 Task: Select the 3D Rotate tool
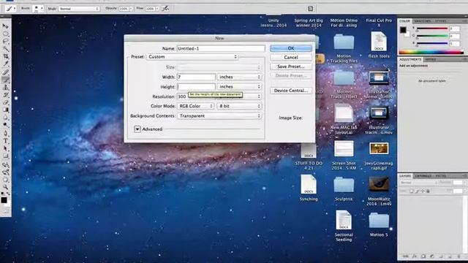pos(5,164)
